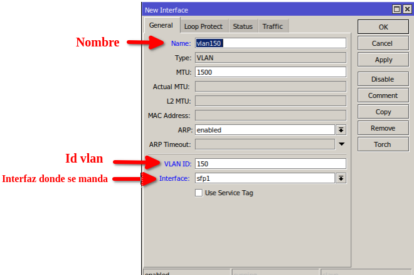Remove the interface using Remove button

click(x=383, y=129)
